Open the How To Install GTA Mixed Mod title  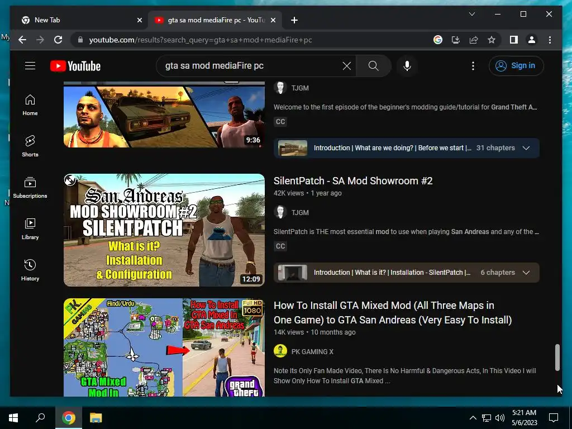pos(393,313)
